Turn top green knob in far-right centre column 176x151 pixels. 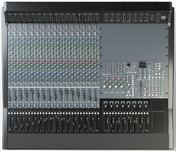point(162,82)
